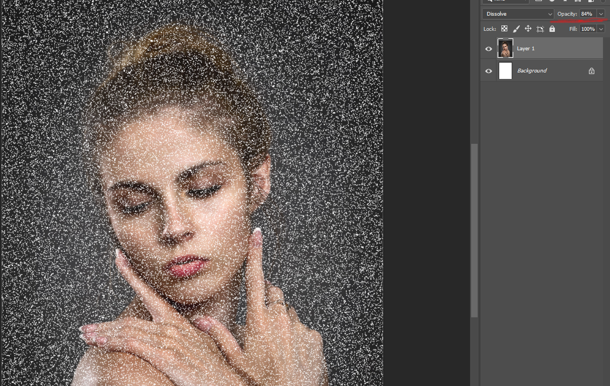Screen dimensions: 610x386
Task: Click the Background layer name text
Action: (x=532, y=71)
